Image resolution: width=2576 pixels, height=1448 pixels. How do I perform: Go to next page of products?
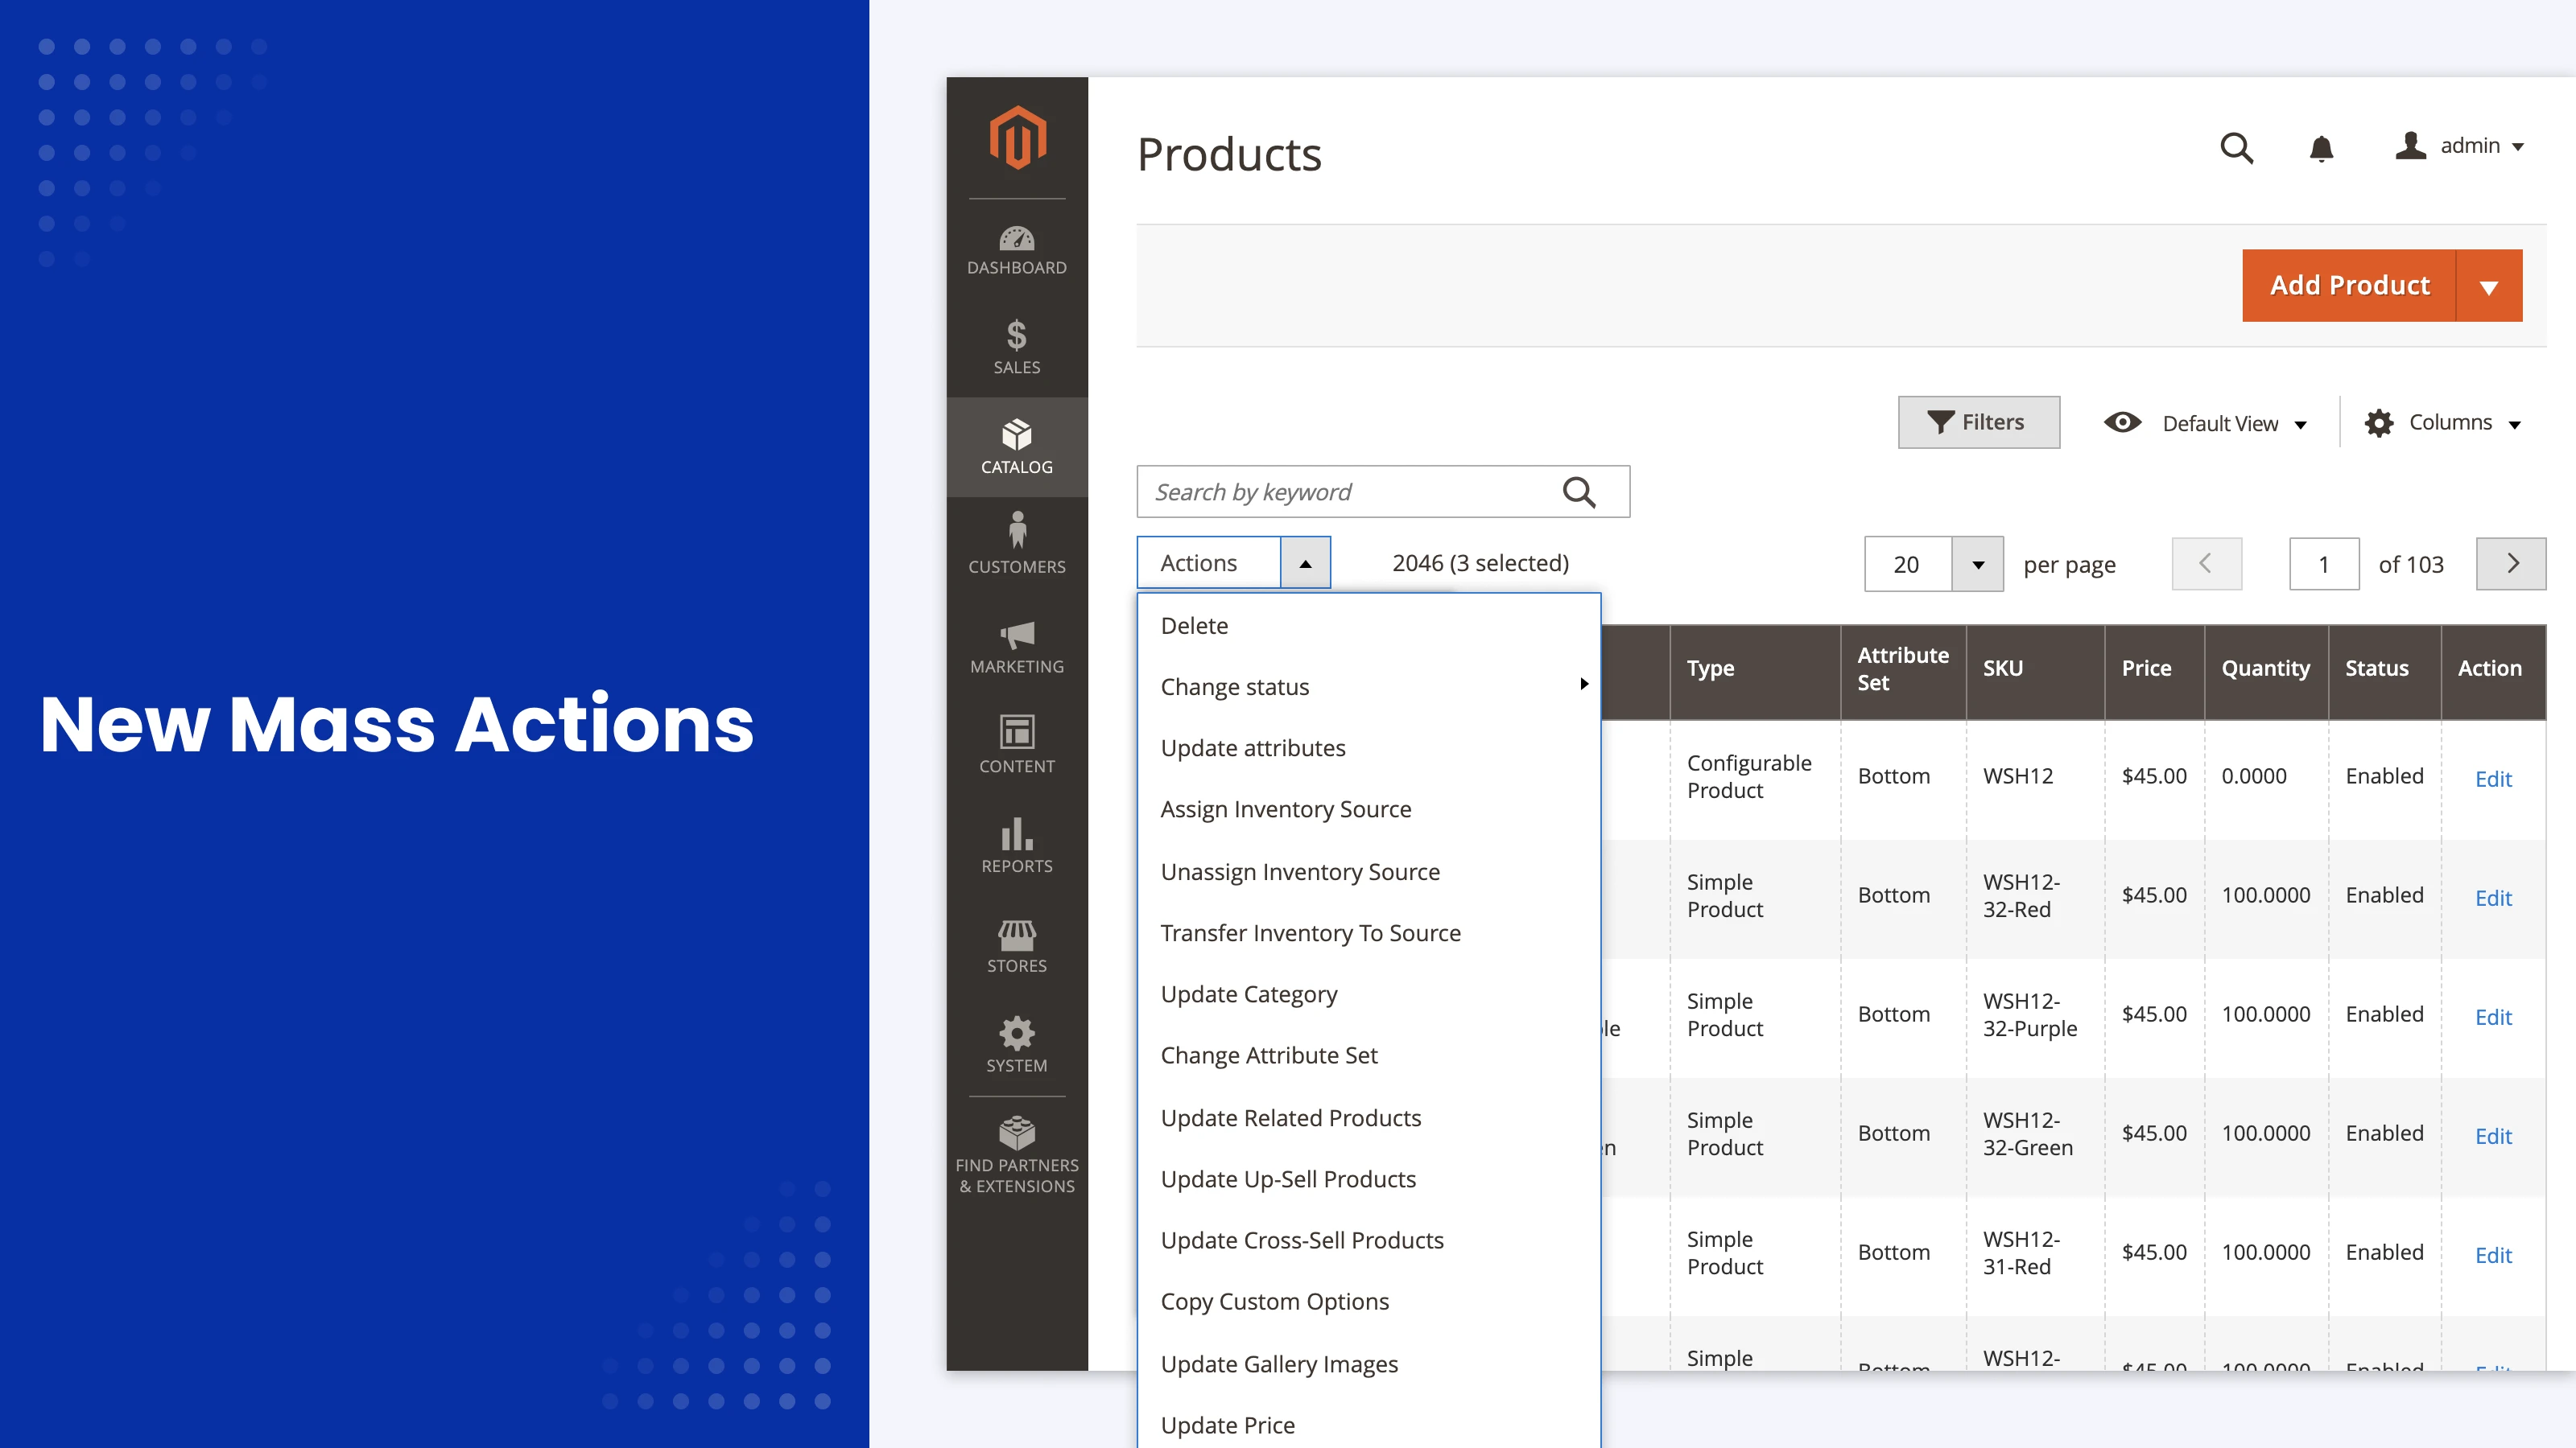click(x=2511, y=562)
